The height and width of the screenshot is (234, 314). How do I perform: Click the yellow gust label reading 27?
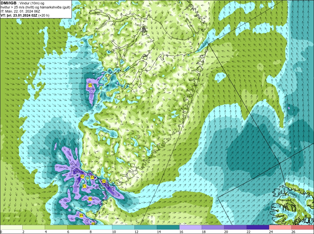(x=84, y=186)
